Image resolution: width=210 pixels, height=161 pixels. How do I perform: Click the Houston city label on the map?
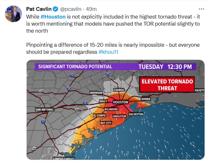point(120,102)
